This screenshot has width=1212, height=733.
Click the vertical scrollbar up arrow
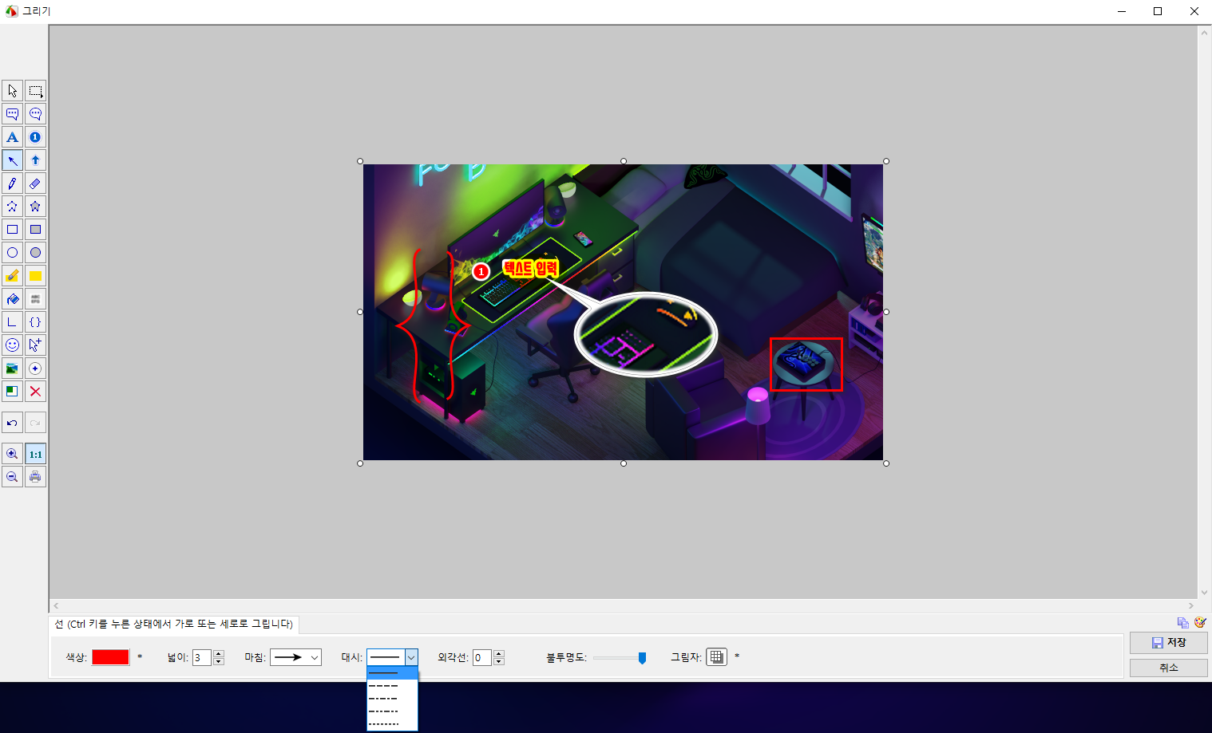point(1205,33)
